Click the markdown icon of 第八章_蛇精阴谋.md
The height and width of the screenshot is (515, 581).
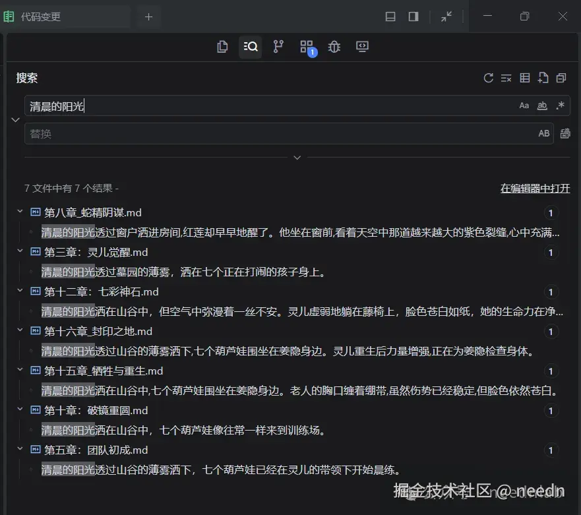[x=35, y=212]
